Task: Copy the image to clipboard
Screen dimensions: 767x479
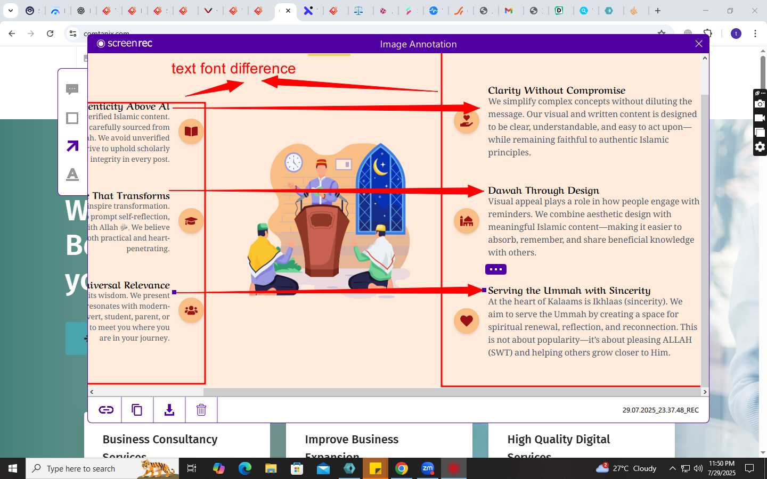Action: (x=137, y=410)
